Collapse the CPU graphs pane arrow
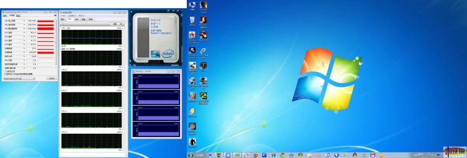This screenshot has height=158, width=467. click(63, 24)
